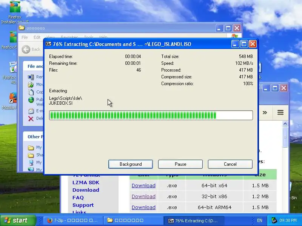Maximize the 7-Zip extracting dialog

click(244, 44)
